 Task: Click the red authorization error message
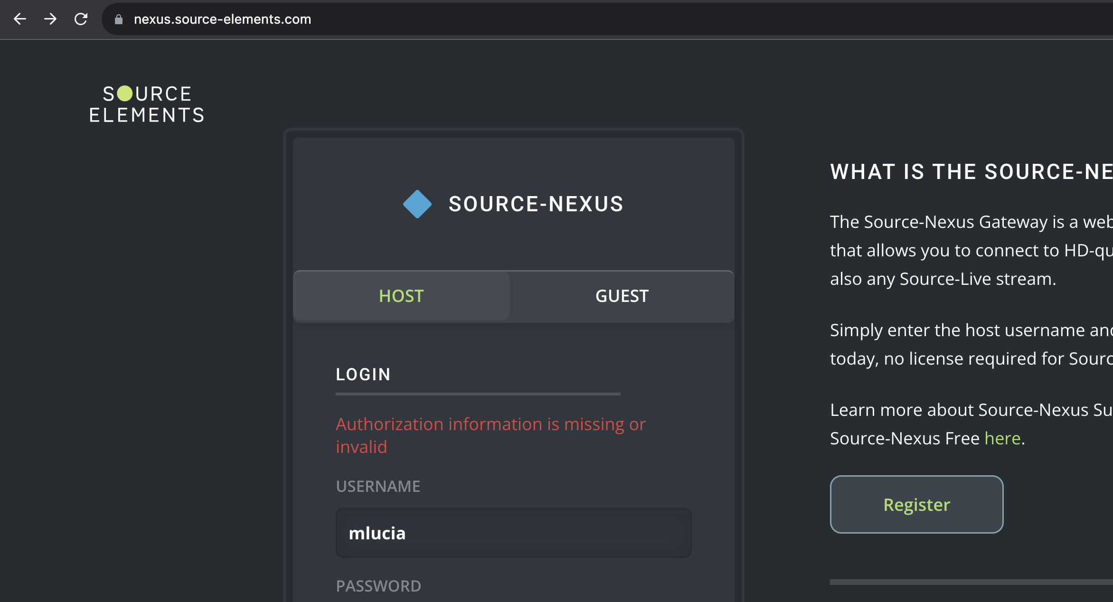pyautogui.click(x=490, y=435)
